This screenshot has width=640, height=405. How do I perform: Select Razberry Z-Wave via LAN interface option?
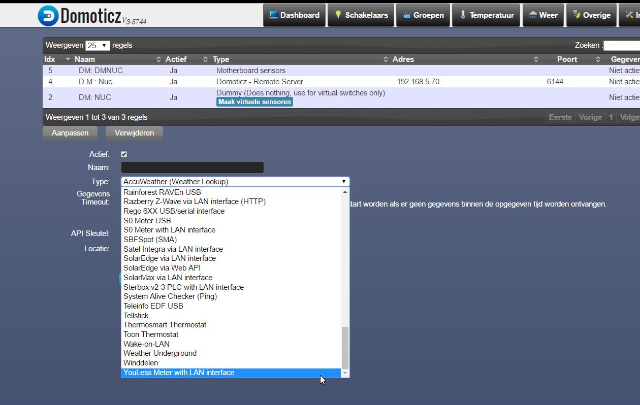[231, 201]
